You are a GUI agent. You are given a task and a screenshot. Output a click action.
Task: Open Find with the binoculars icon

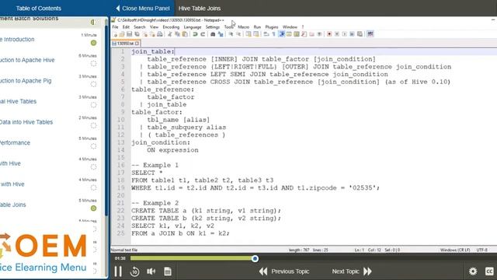point(213,34)
